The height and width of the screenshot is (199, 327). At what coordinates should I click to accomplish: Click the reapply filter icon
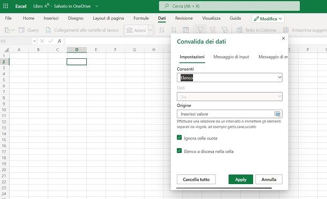point(225,30)
